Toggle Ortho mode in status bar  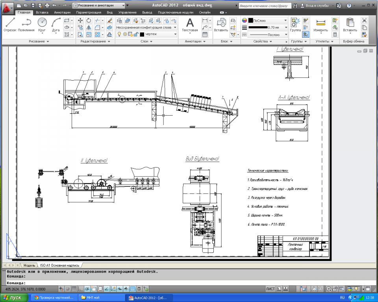click(x=80, y=289)
